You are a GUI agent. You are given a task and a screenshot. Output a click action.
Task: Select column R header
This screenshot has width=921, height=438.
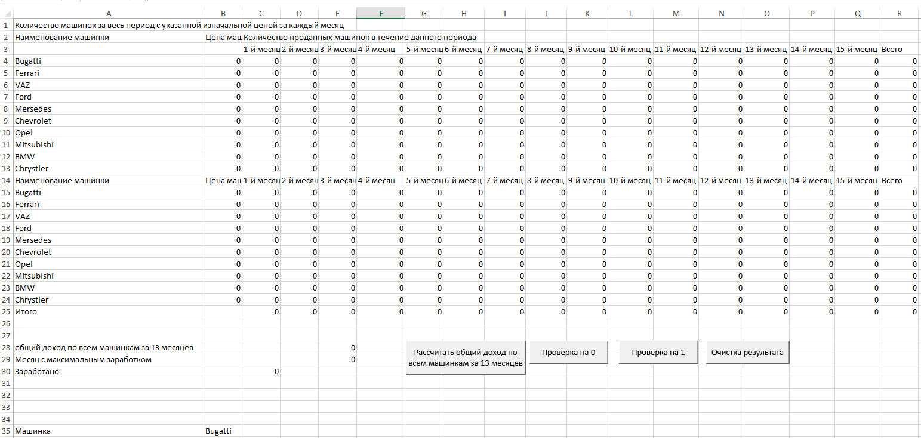[899, 13]
